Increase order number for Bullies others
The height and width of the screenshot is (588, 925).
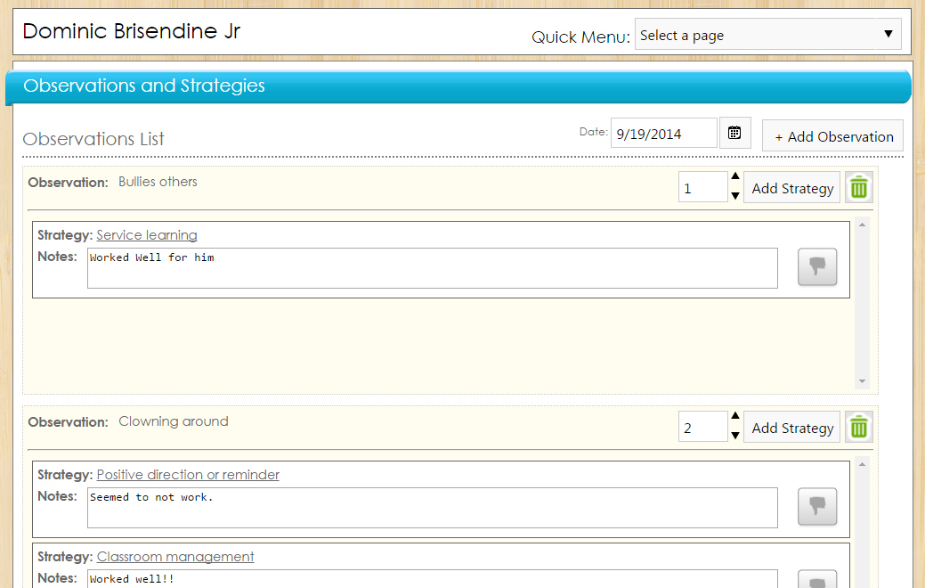point(735,176)
